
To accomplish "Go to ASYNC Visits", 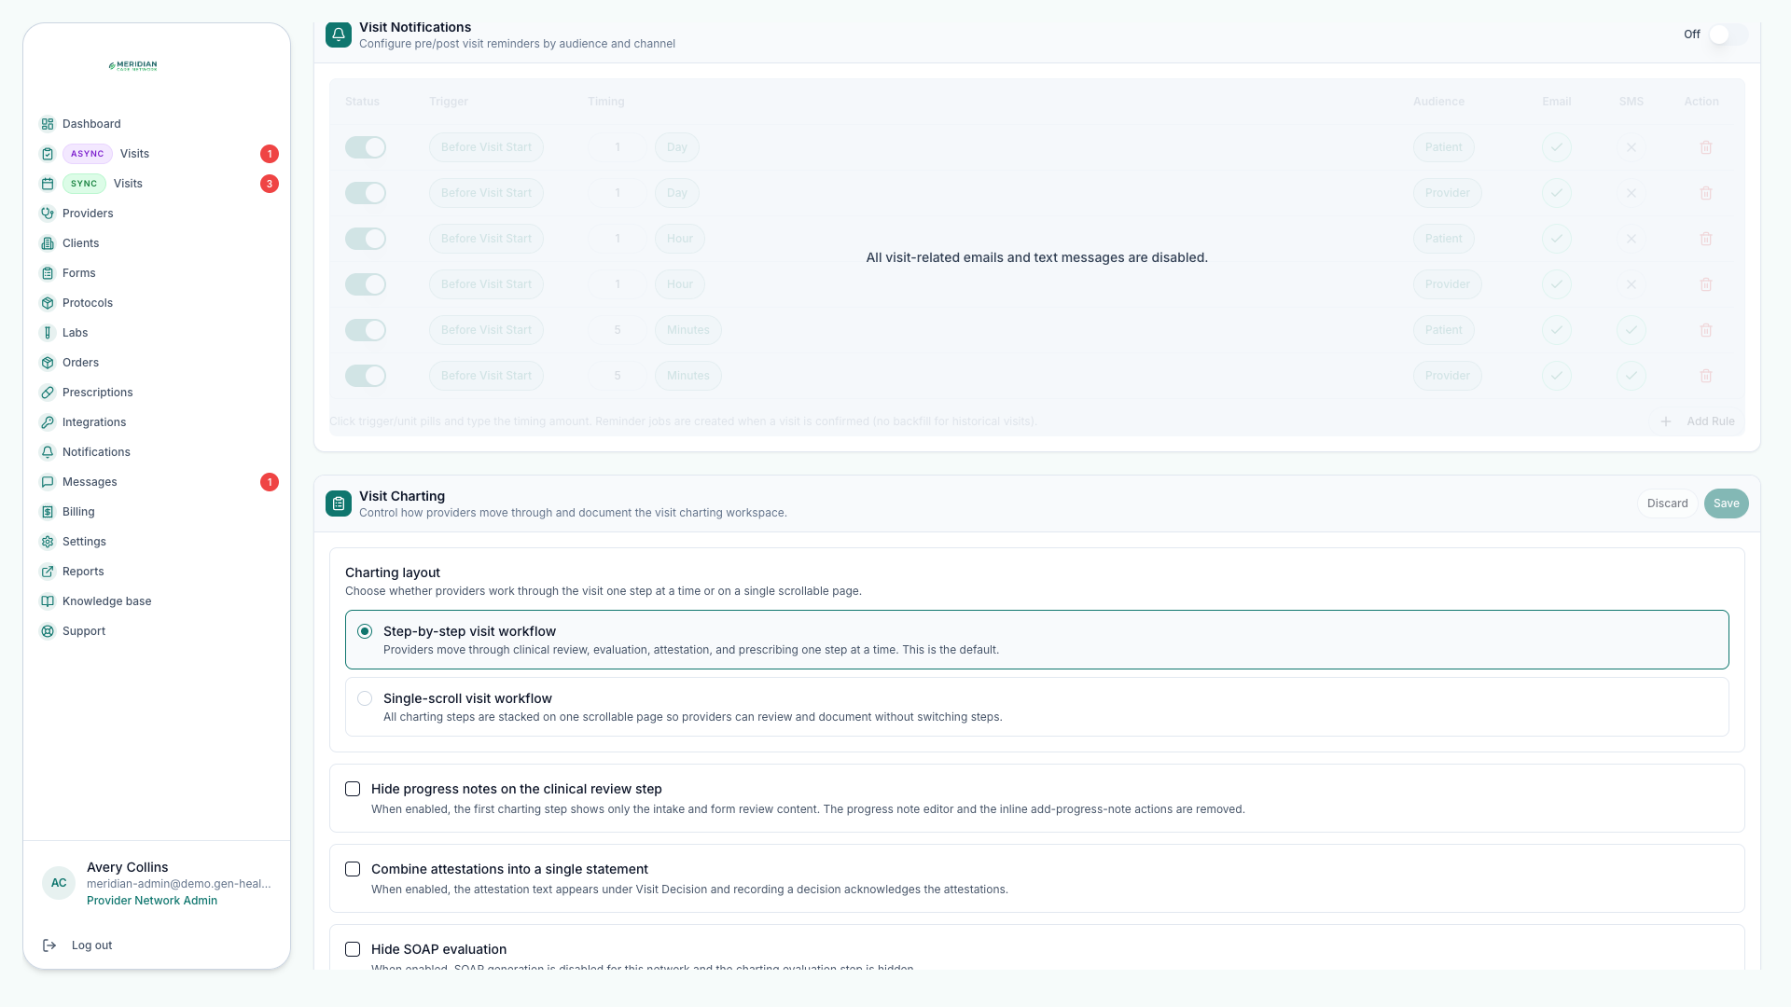I will (159, 154).
